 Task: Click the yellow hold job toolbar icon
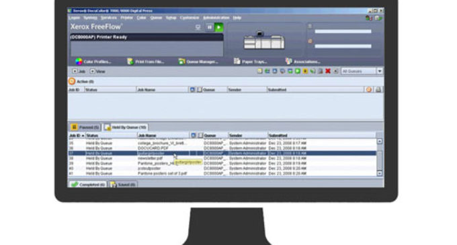pyautogui.click(x=305, y=71)
